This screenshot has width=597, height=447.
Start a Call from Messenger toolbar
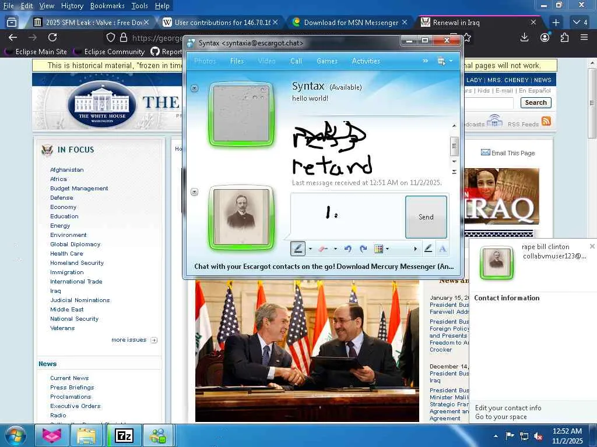click(296, 61)
